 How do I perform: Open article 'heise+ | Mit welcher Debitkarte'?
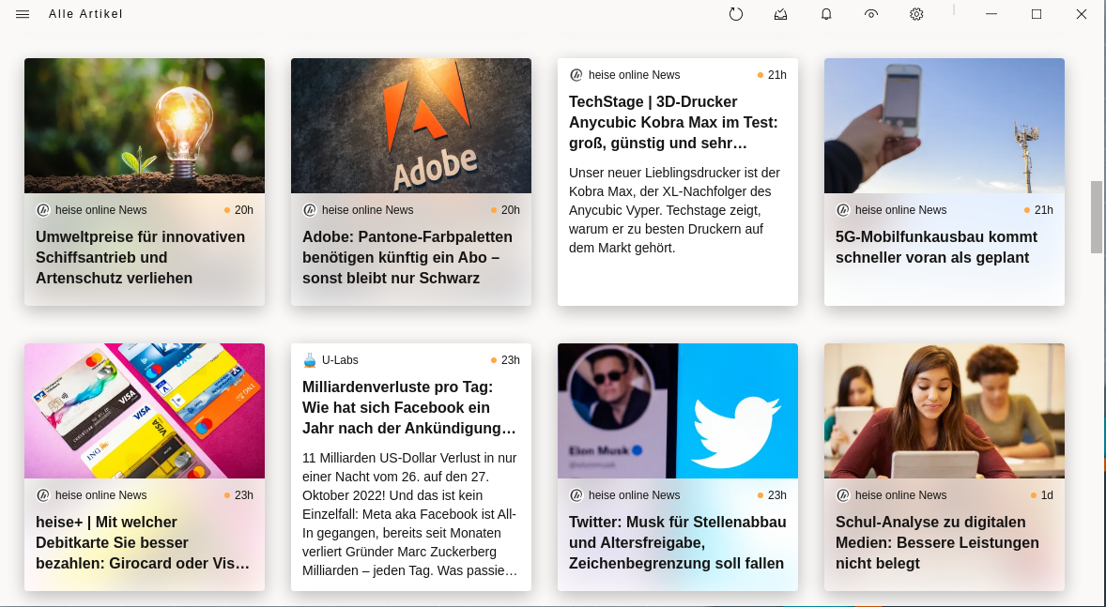pos(143,543)
